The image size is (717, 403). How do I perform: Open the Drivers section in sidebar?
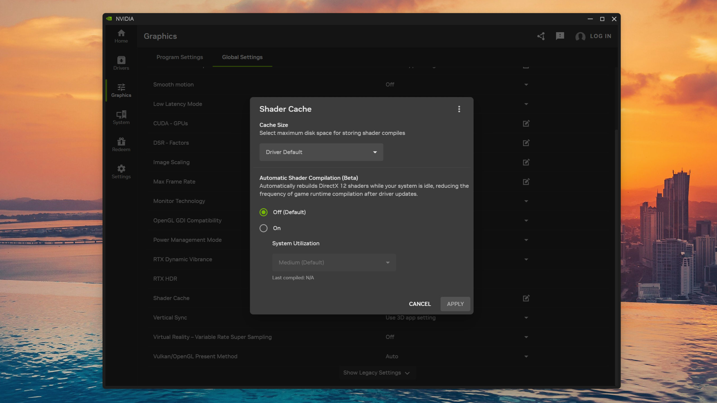coord(121,63)
